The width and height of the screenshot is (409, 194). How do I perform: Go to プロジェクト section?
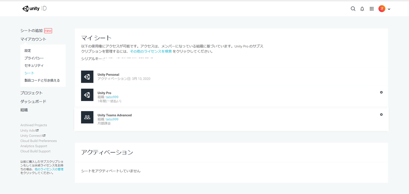(31, 93)
